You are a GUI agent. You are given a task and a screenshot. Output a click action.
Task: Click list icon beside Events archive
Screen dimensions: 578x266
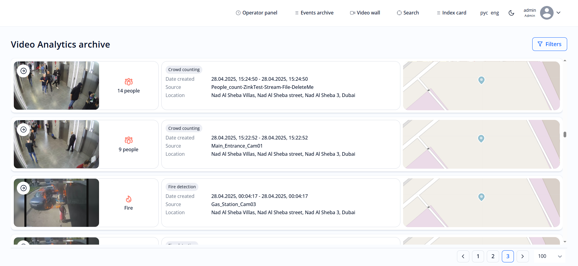click(x=297, y=13)
